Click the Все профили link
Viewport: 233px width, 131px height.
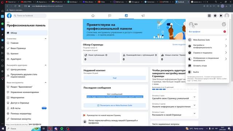tap(194, 32)
